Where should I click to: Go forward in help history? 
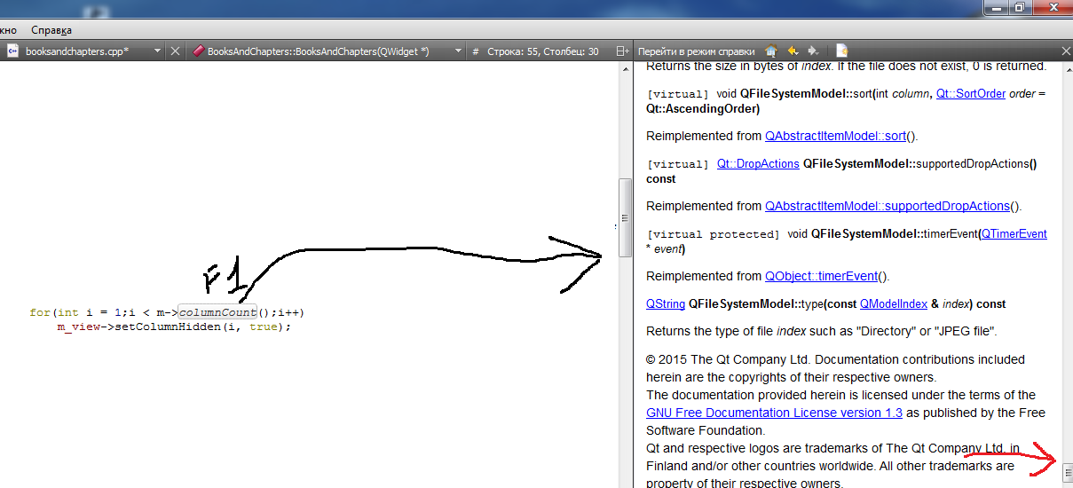(813, 51)
